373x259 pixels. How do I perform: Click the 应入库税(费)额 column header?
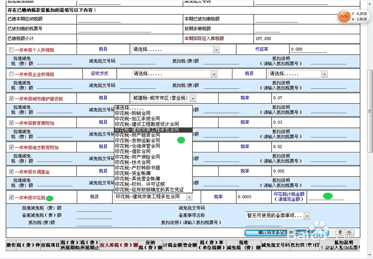(119, 245)
